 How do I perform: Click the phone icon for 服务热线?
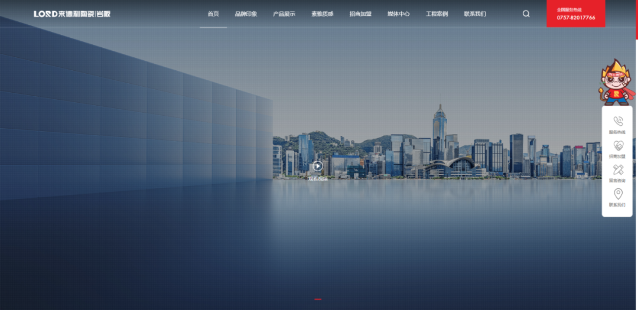pos(618,121)
